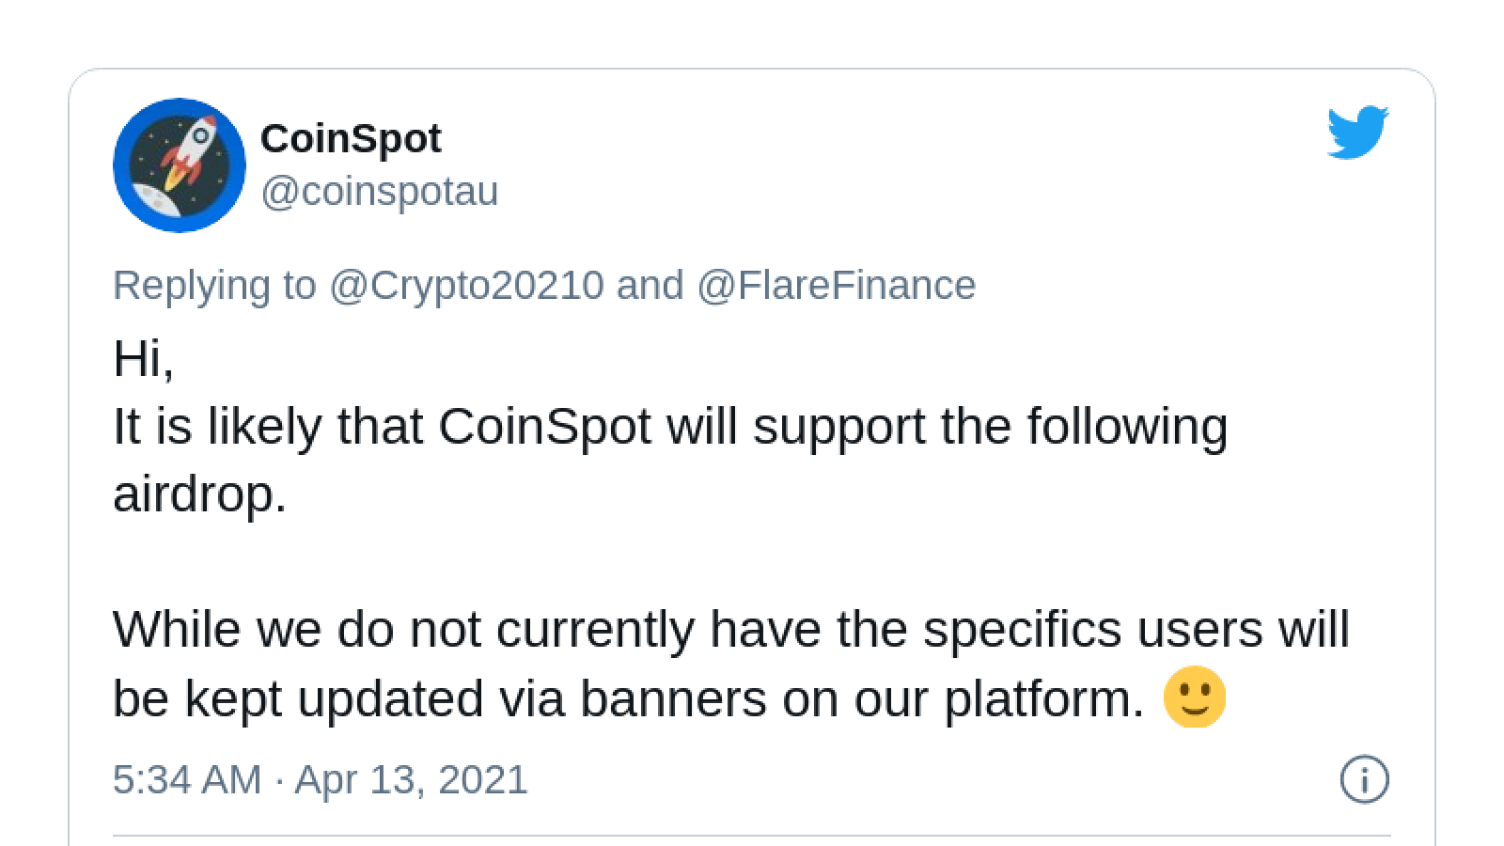The image size is (1504, 846).
Task: Open the @Crypto20210 mention
Action: point(466,285)
